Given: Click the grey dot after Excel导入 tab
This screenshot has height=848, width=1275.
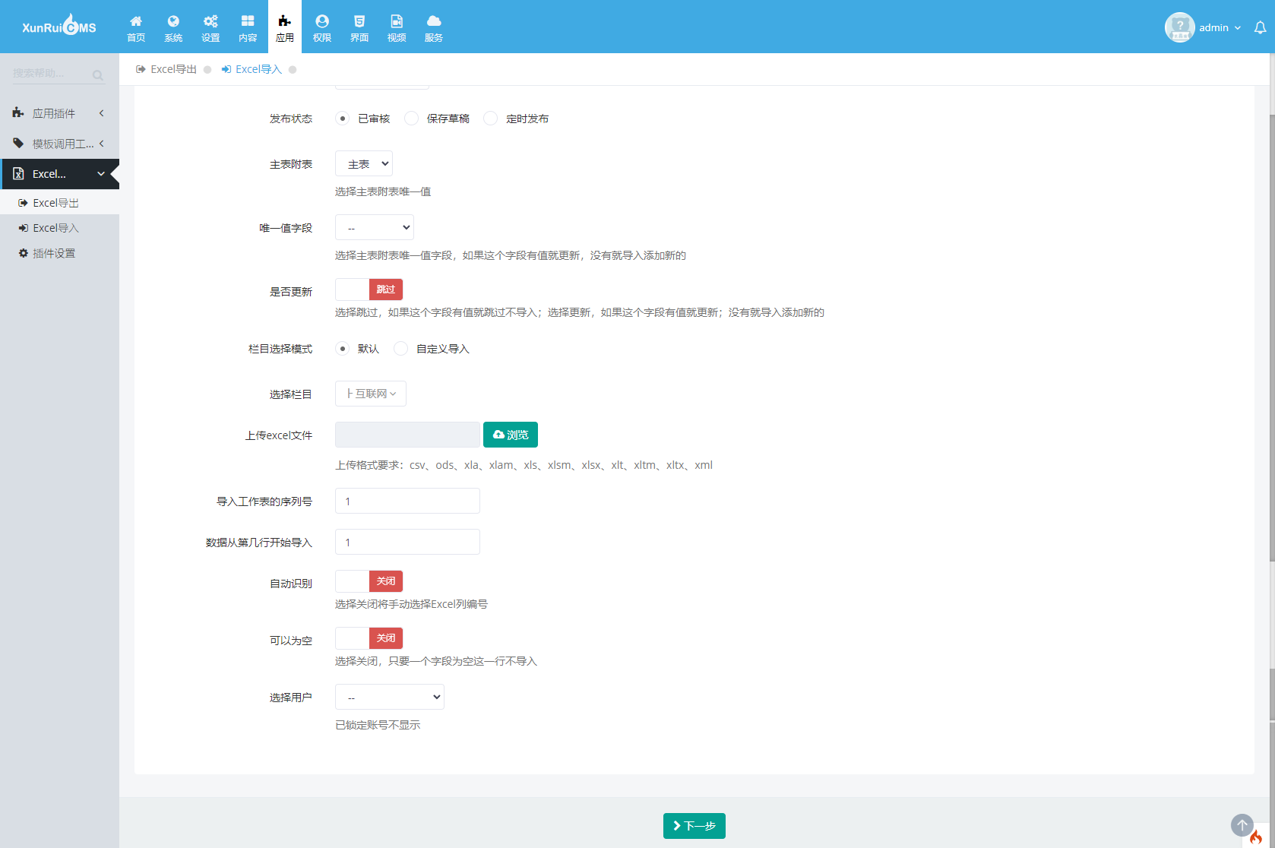Looking at the screenshot, I should 293,69.
